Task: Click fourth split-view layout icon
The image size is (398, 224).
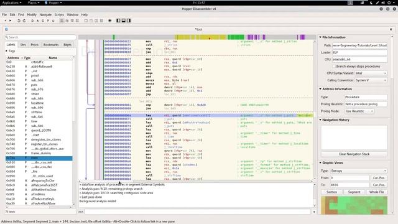Action: (101, 21)
